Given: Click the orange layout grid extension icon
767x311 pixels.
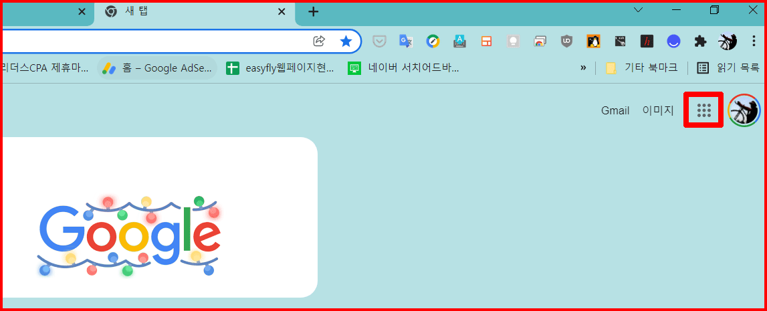Looking at the screenshot, I should click(x=486, y=41).
